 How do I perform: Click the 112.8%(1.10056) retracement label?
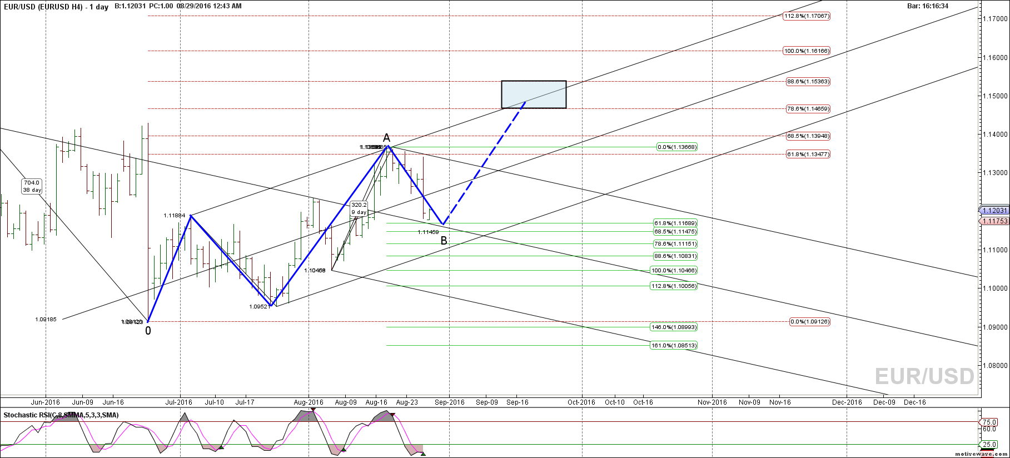click(674, 286)
